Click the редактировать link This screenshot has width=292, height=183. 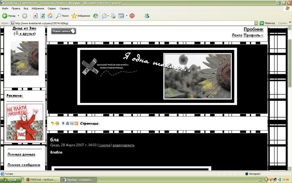tap(124, 145)
